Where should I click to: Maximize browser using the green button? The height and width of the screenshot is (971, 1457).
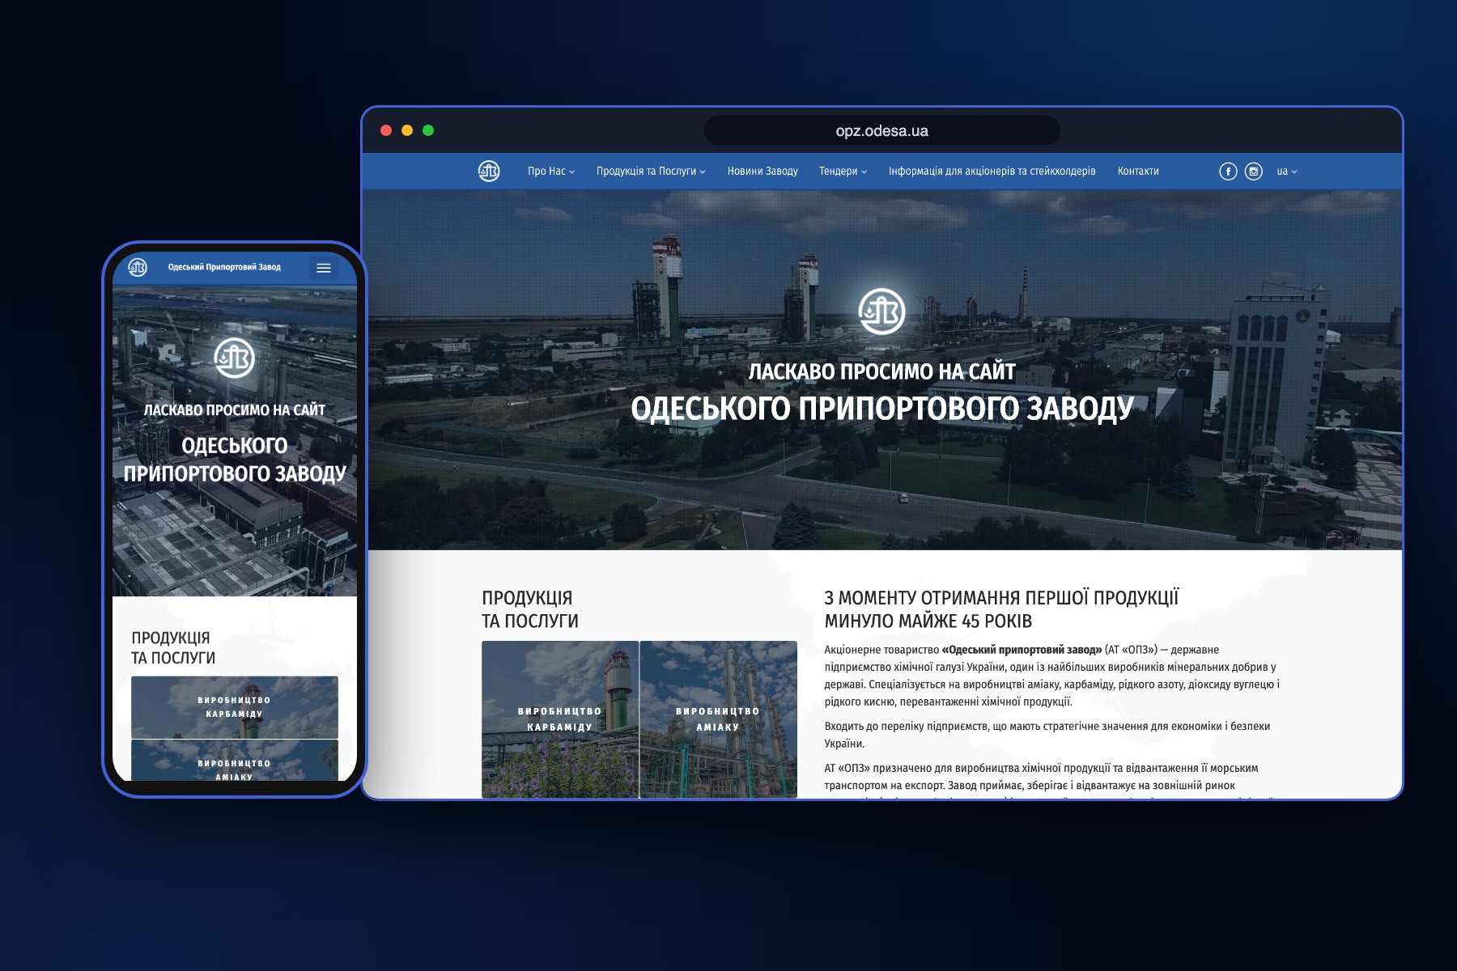click(428, 130)
